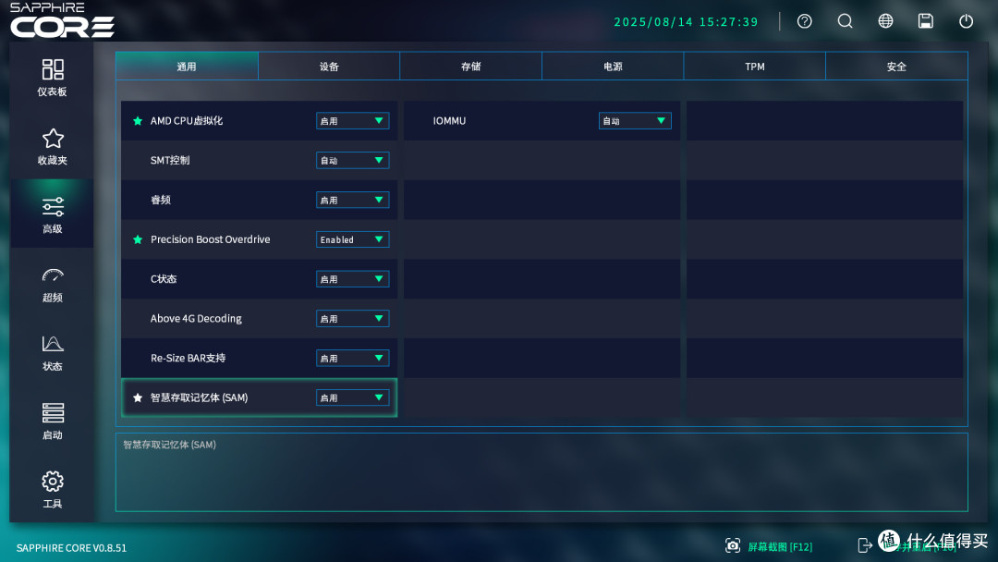Open the AMD CPU虚拟化 dropdown

[353, 121]
